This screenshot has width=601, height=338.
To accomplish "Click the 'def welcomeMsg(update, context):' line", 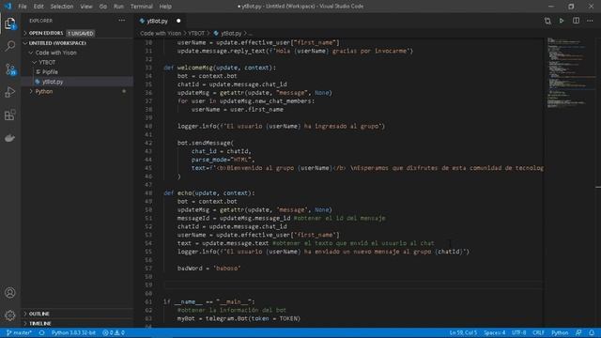I will click(220, 68).
